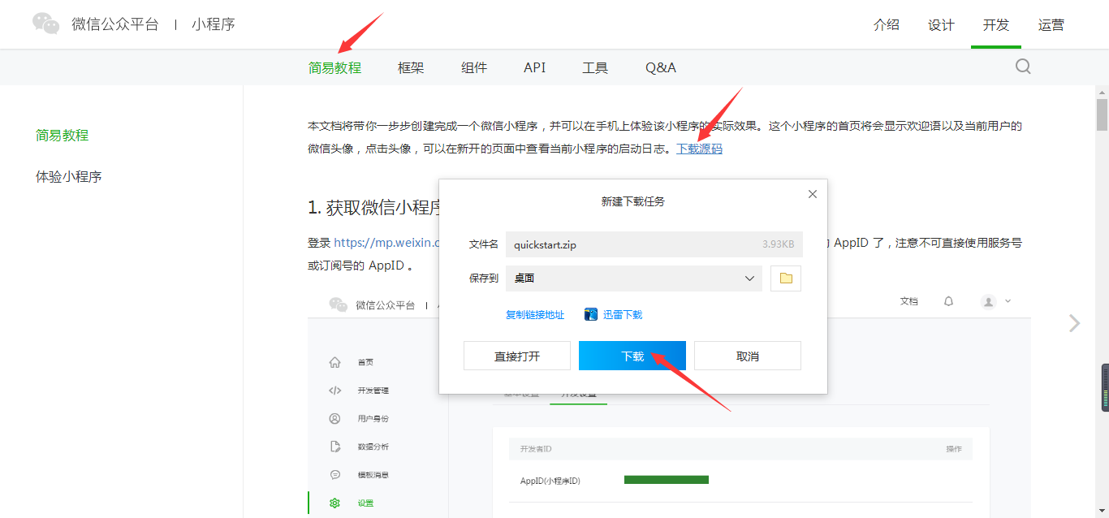
Task: Switch to the 介绍 top tab
Action: tap(887, 24)
